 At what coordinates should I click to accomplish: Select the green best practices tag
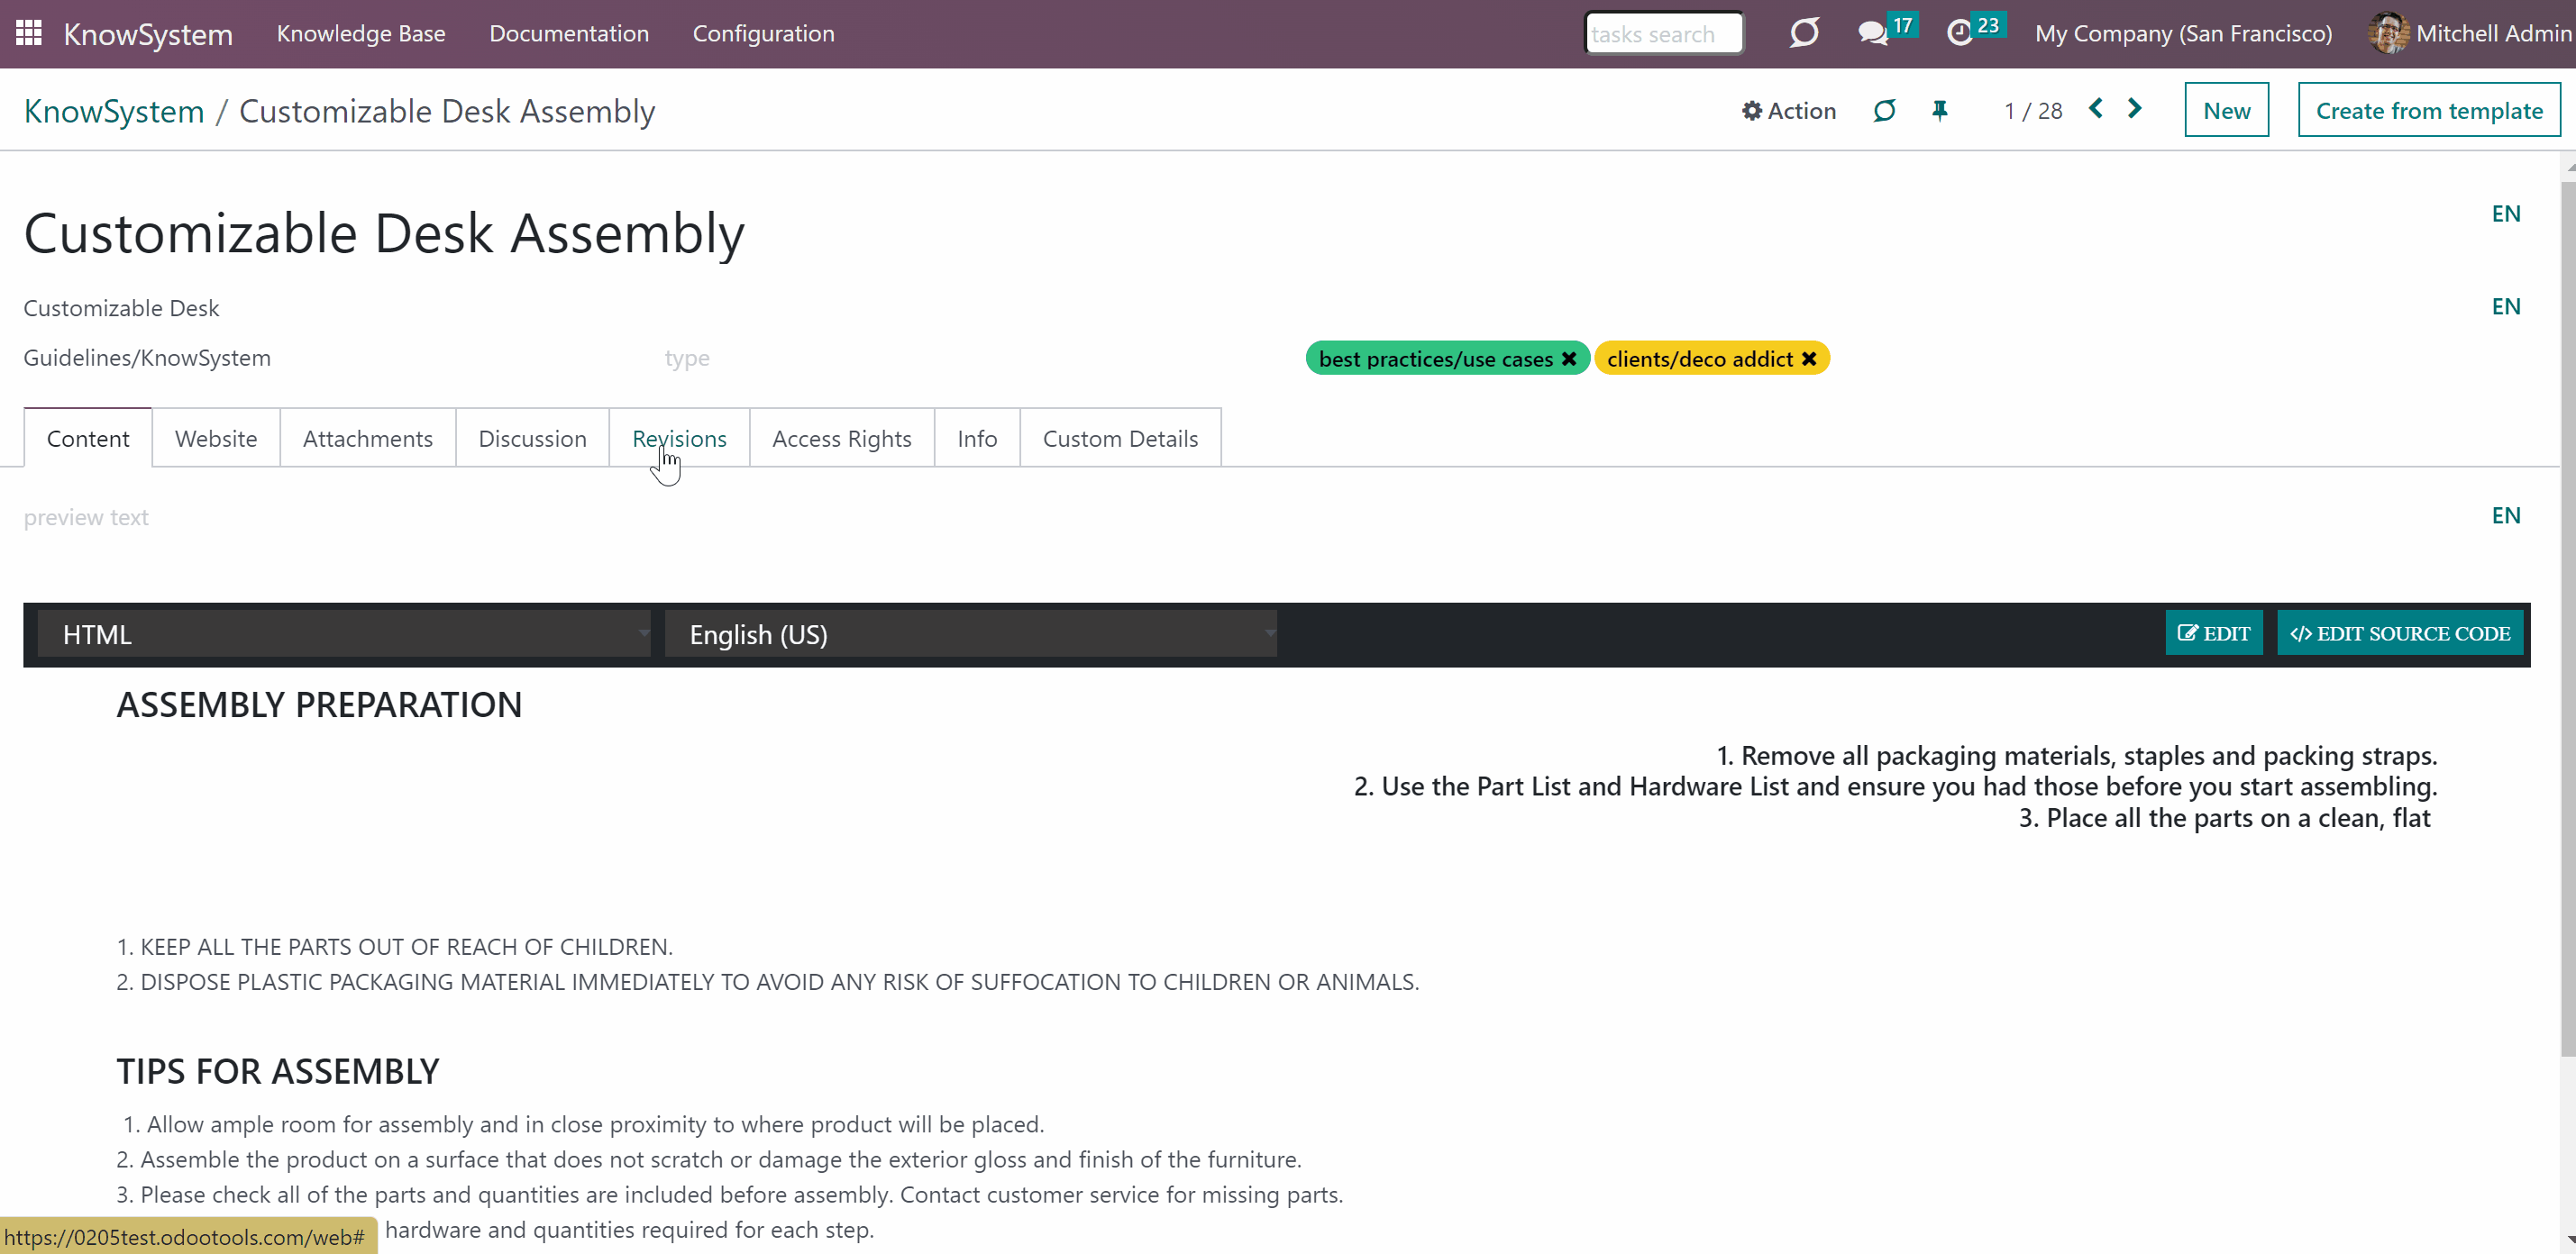point(1435,359)
